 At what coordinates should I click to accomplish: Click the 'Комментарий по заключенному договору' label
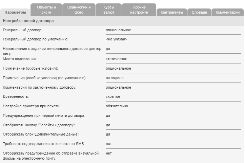tap(40, 88)
